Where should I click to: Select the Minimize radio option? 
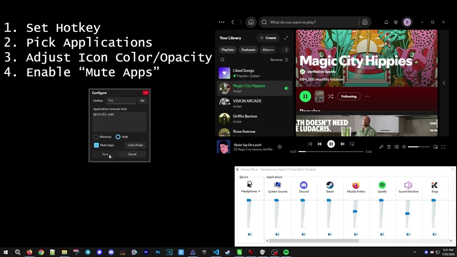click(x=96, y=137)
